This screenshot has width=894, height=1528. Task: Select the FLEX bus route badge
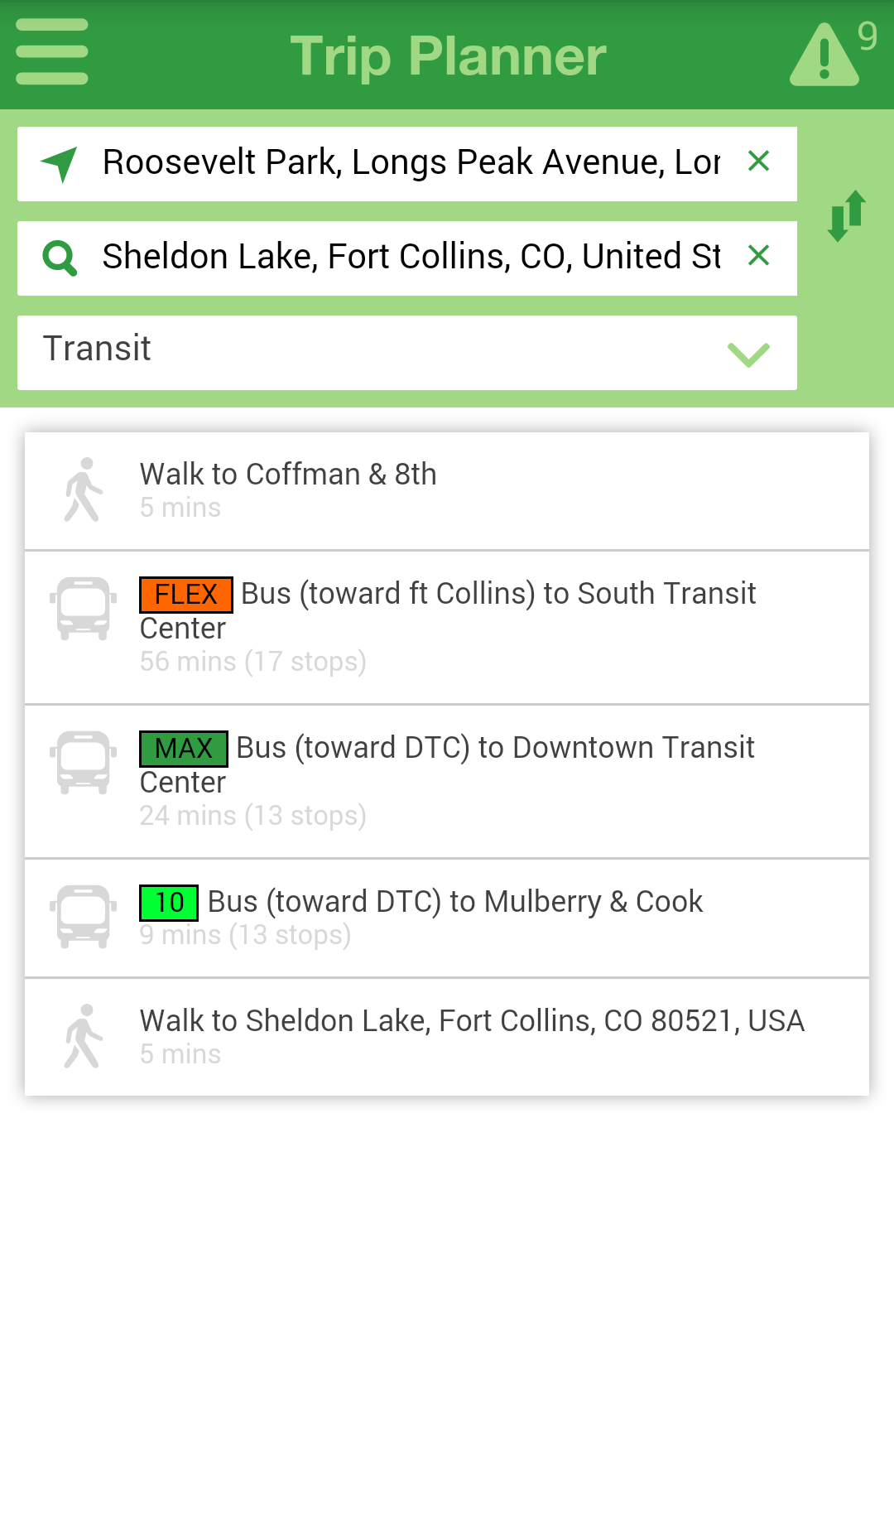(x=186, y=595)
